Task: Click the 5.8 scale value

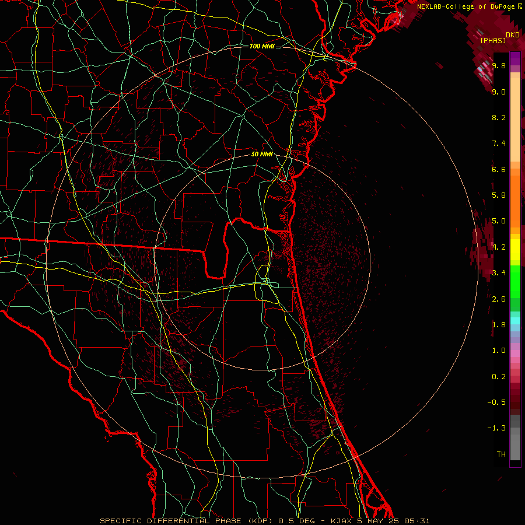Action: (x=499, y=195)
